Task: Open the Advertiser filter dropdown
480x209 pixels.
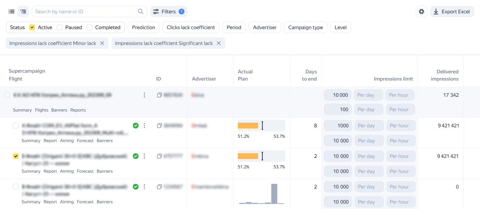Action: click(x=265, y=27)
